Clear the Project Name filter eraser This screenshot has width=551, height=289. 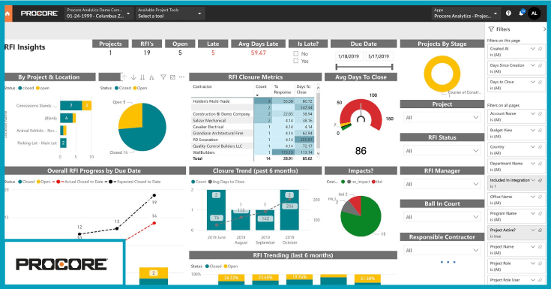540,246
